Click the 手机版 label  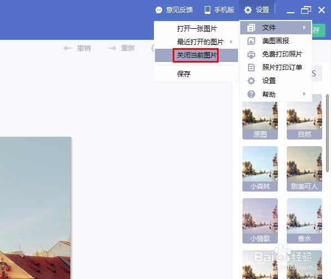(224, 10)
